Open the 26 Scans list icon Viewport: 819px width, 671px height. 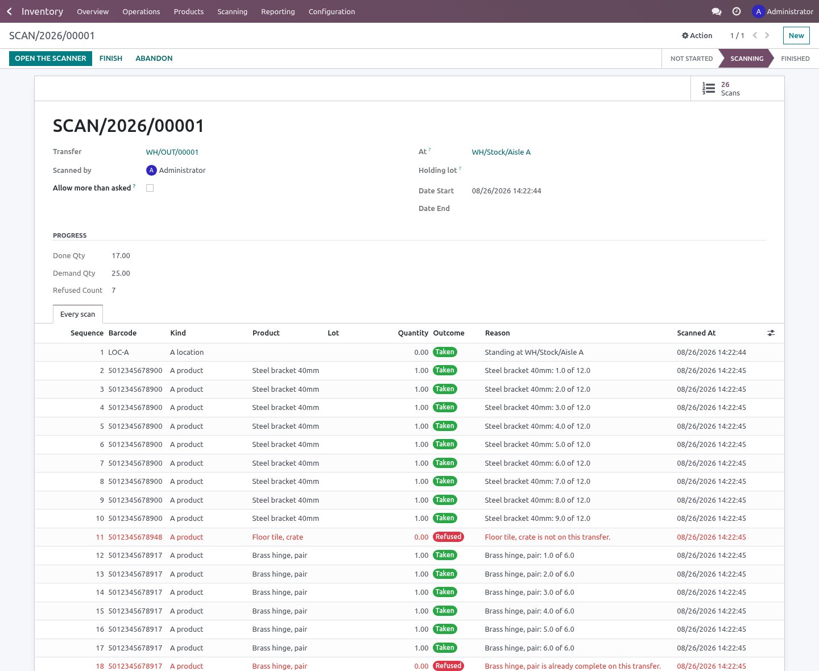pyautogui.click(x=709, y=89)
